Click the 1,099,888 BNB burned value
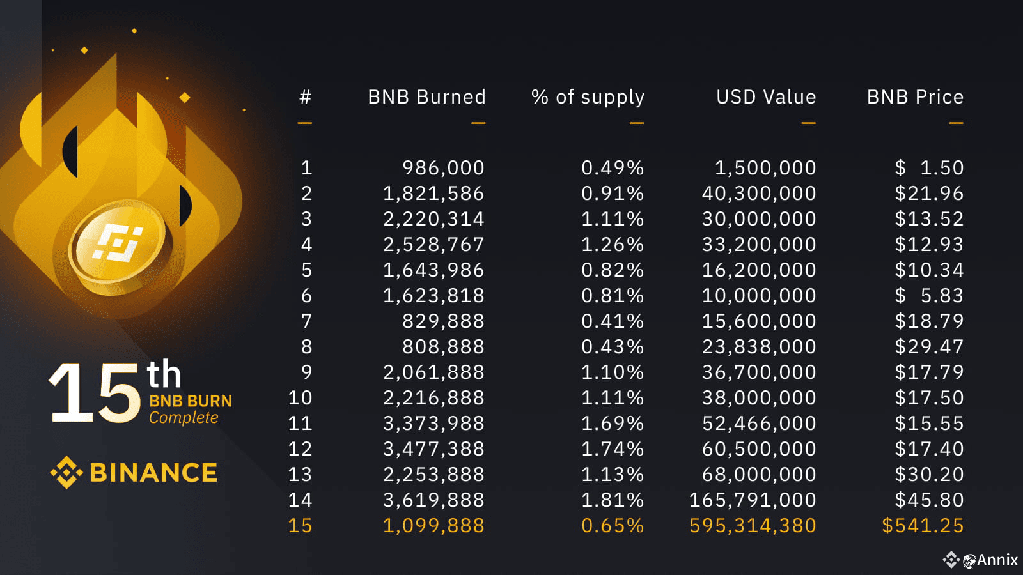This screenshot has height=575, width=1023. 433,526
